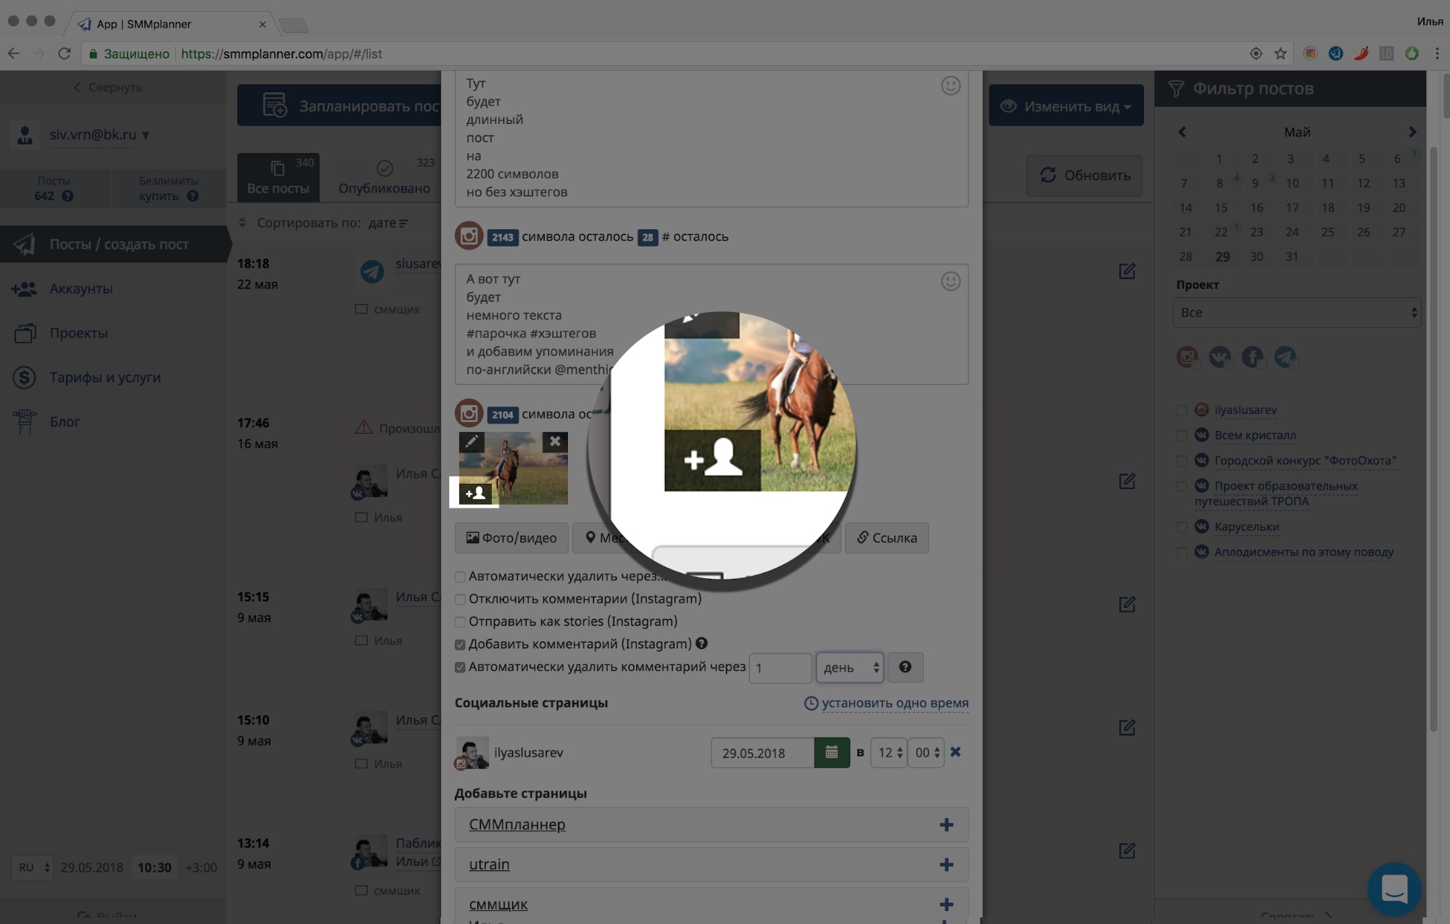Image resolution: width=1450 pixels, height=924 pixels.
Task: Add utrain page with plus icon
Action: point(946,865)
